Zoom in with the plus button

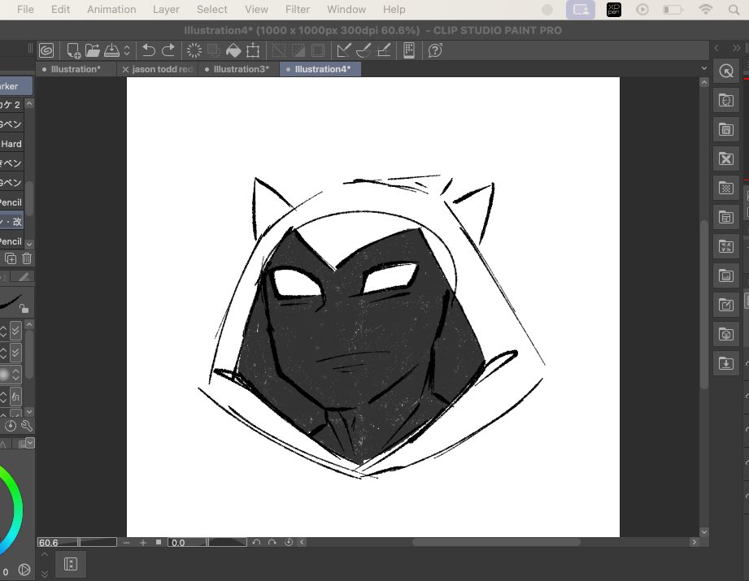click(x=143, y=543)
